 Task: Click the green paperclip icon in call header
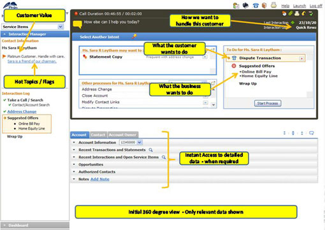pos(291,13)
